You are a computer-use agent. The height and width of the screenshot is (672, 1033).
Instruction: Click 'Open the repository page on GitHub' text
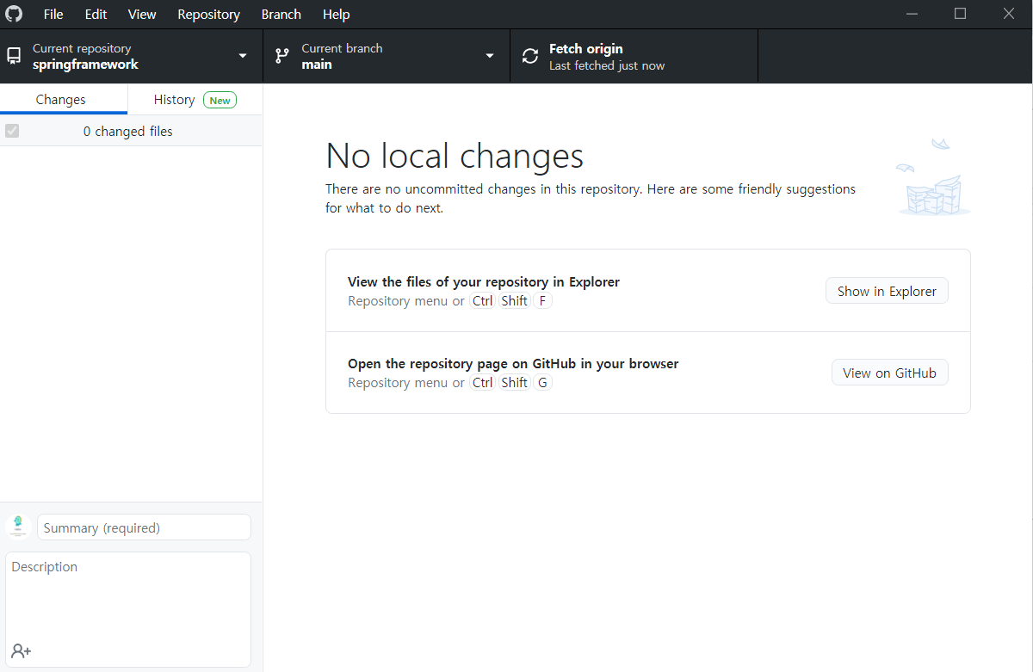pyautogui.click(x=513, y=363)
